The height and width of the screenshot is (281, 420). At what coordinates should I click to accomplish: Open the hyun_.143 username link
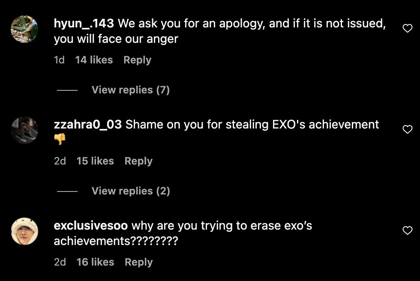click(x=84, y=24)
